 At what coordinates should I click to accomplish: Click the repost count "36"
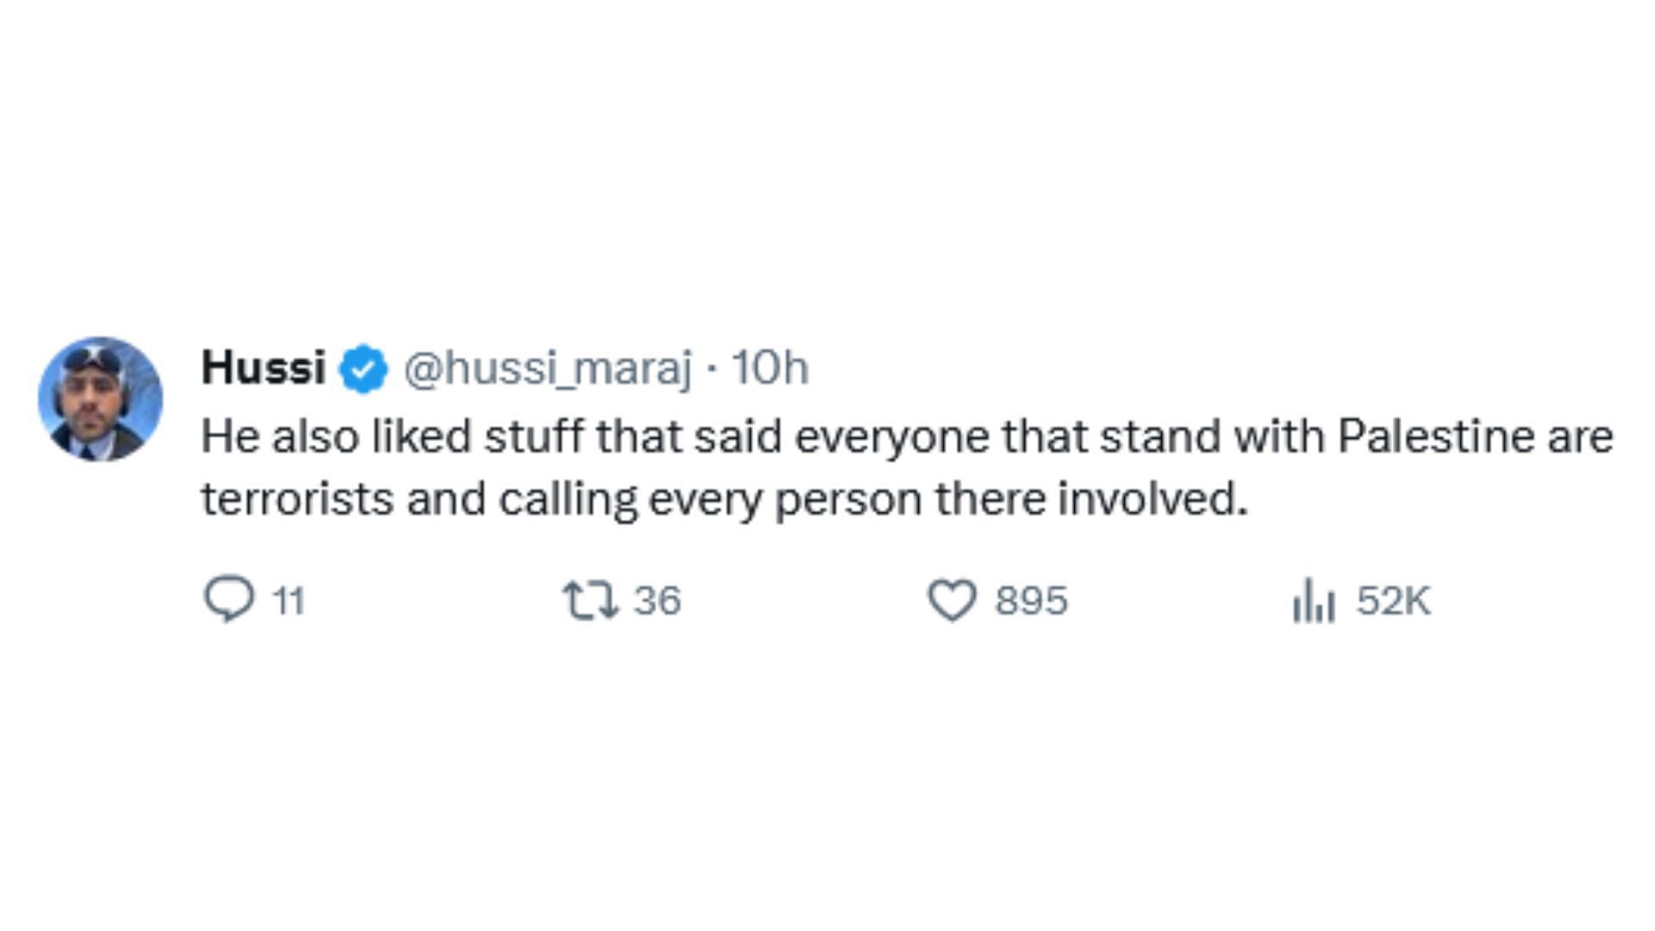click(658, 601)
